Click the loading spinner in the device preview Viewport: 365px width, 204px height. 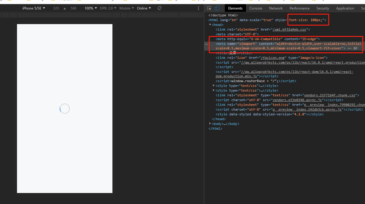point(65,109)
